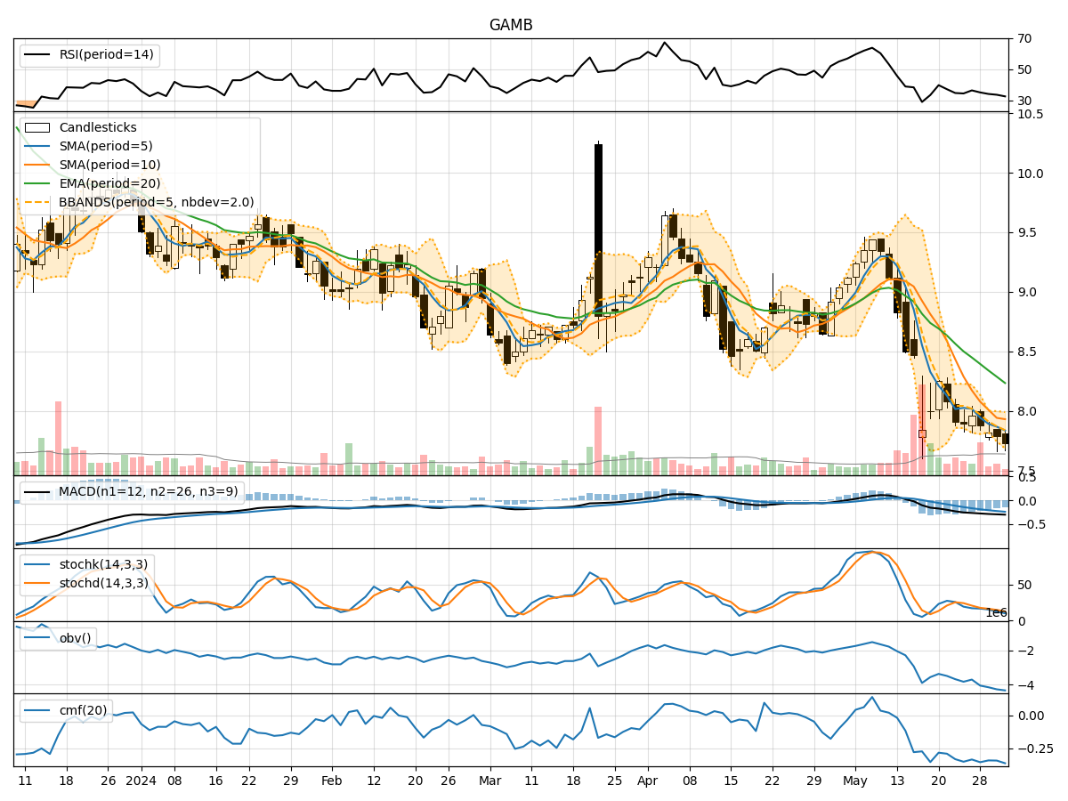Select the RSI(period=14) legend line sample

[36, 54]
